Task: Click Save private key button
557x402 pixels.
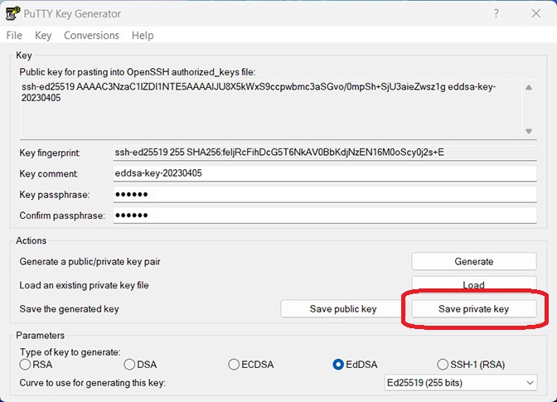Action: coord(474,309)
